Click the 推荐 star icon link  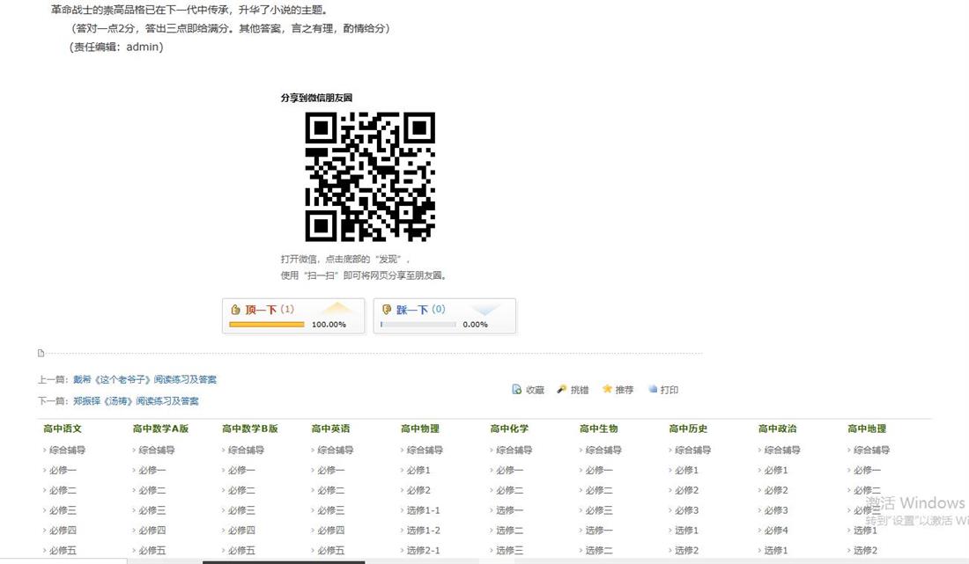pos(618,390)
